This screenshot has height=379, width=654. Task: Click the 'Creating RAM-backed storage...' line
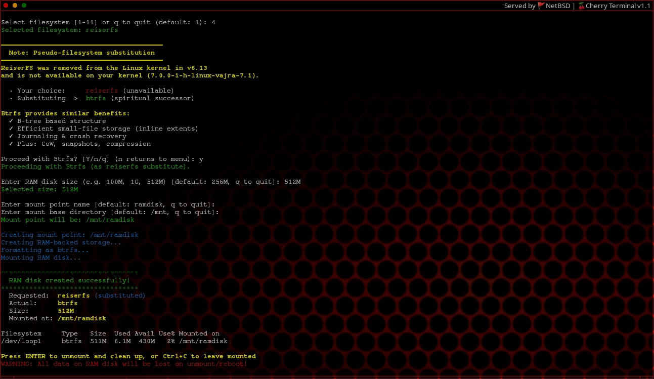tap(62, 242)
